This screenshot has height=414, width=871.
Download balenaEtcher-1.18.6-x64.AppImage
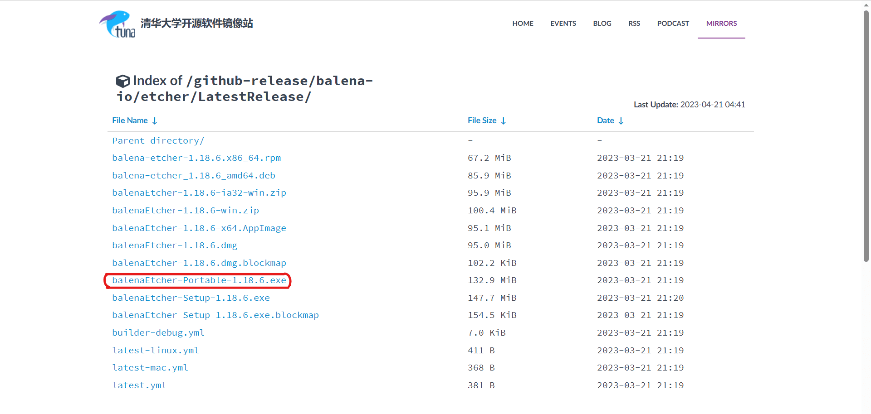pos(199,228)
